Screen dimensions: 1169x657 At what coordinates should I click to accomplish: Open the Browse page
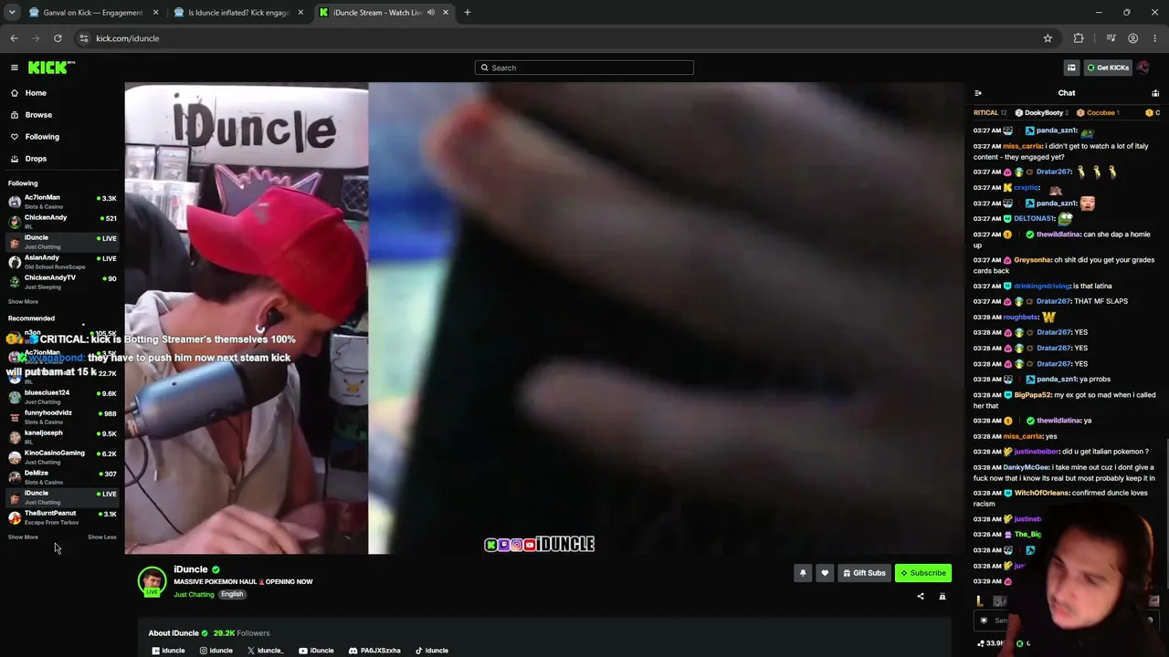click(38, 115)
